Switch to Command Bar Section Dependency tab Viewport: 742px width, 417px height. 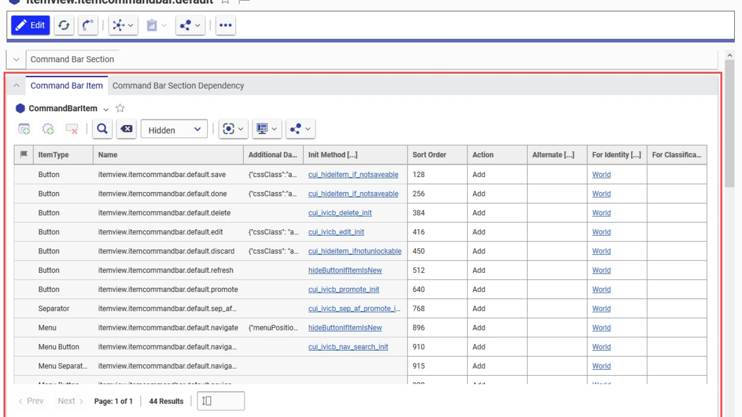(178, 85)
